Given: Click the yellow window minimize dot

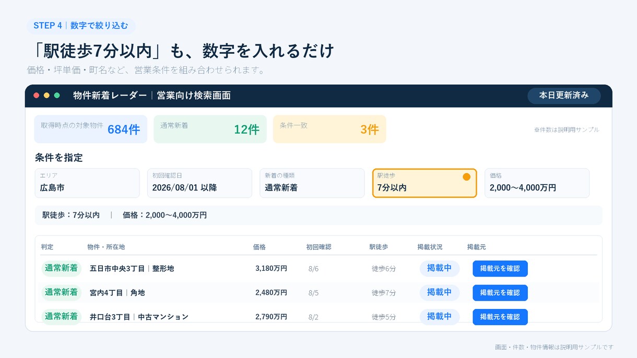Looking at the screenshot, I should click(46, 96).
